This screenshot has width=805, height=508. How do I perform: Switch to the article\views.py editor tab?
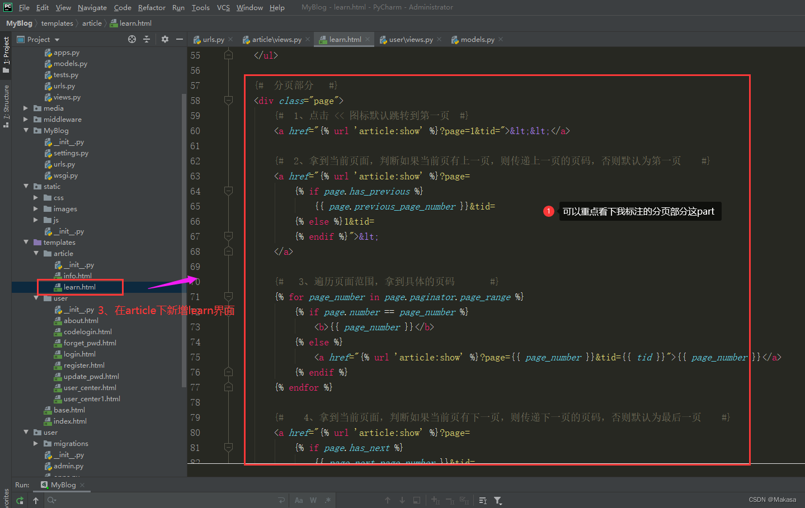click(x=276, y=40)
